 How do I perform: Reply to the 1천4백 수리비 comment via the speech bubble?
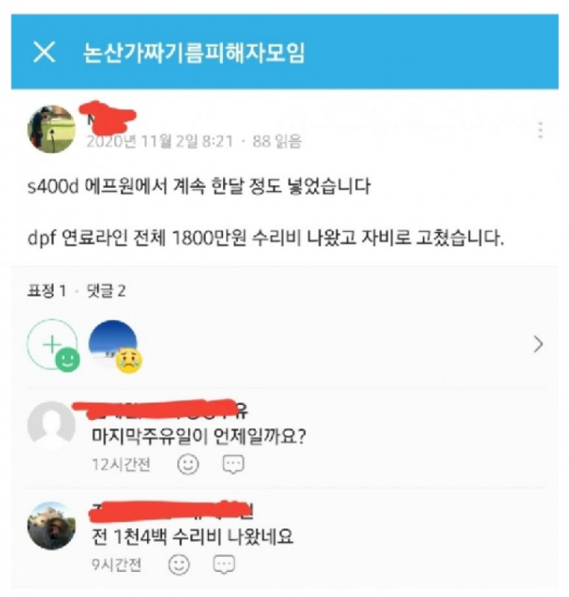point(224,564)
